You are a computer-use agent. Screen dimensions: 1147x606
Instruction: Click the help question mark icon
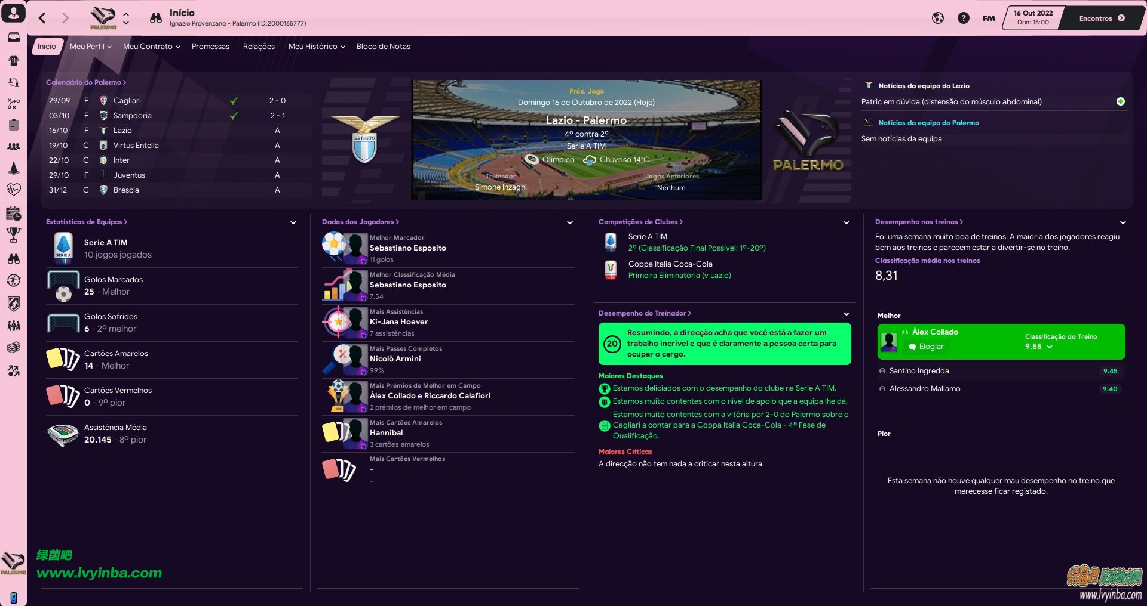(x=963, y=18)
